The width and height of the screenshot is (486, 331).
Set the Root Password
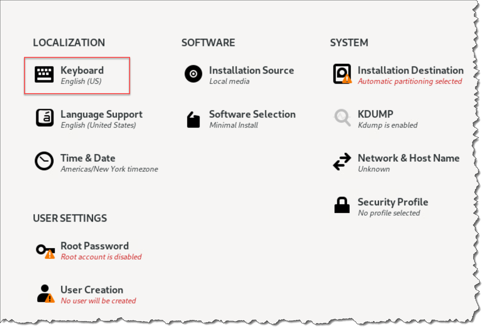tap(94, 246)
